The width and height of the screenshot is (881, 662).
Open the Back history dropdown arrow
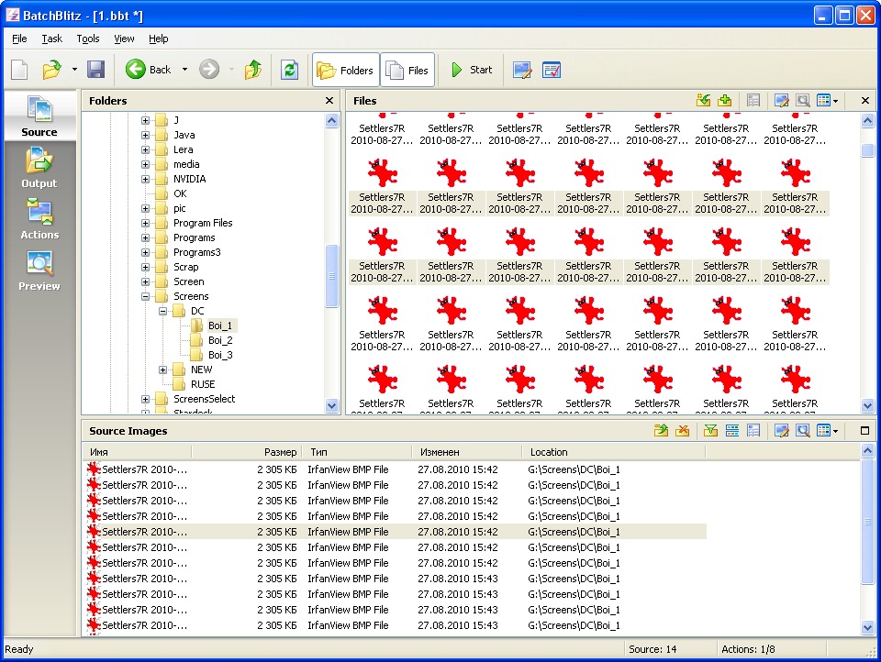184,70
